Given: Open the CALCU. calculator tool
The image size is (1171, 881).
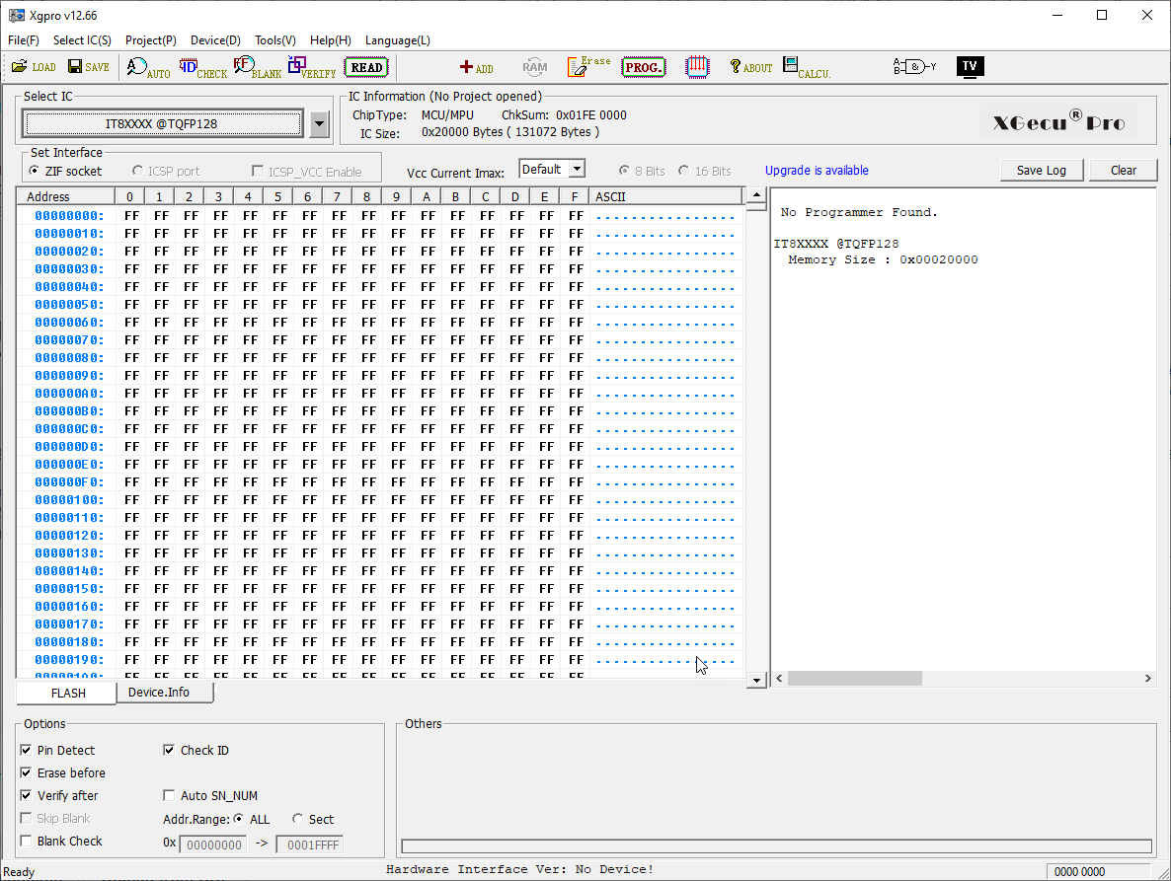Looking at the screenshot, I should pyautogui.click(x=806, y=67).
